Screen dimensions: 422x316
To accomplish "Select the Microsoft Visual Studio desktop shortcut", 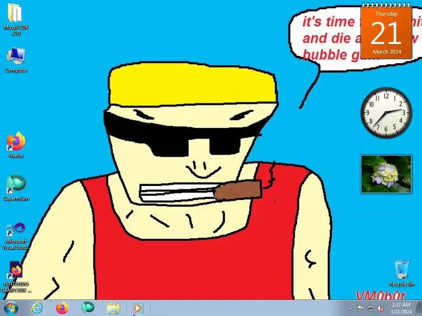I will click(x=16, y=237).
